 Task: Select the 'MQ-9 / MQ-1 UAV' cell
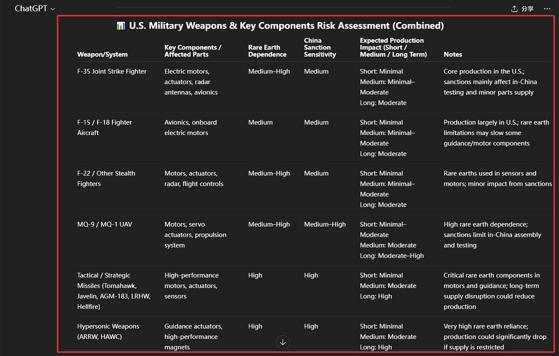(x=104, y=224)
